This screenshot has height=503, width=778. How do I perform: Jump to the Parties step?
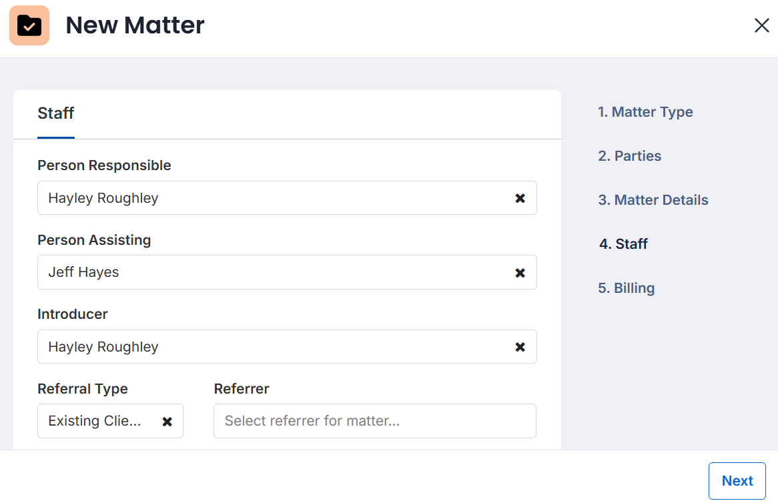click(x=629, y=156)
